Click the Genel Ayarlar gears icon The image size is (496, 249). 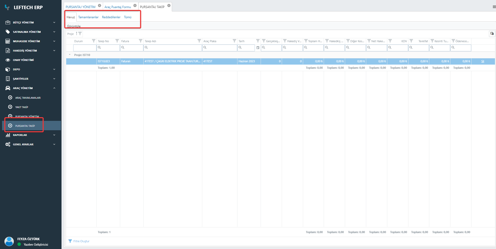tap(8, 144)
